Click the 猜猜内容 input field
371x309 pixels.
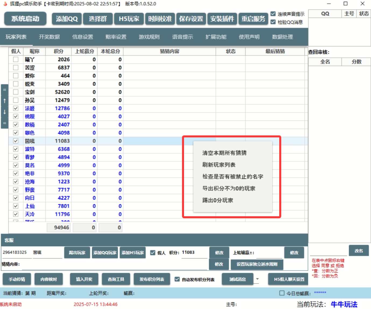pos(115,264)
